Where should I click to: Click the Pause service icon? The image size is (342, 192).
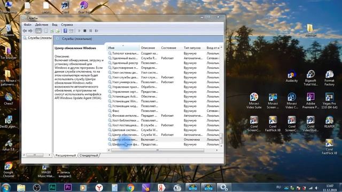[90, 31]
